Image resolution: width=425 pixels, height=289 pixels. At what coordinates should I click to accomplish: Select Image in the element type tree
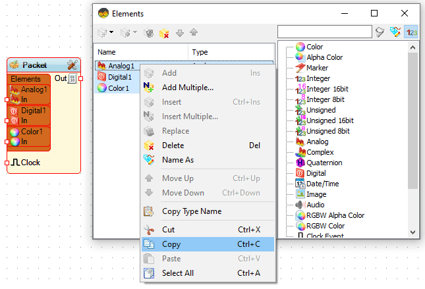pyautogui.click(x=311, y=194)
